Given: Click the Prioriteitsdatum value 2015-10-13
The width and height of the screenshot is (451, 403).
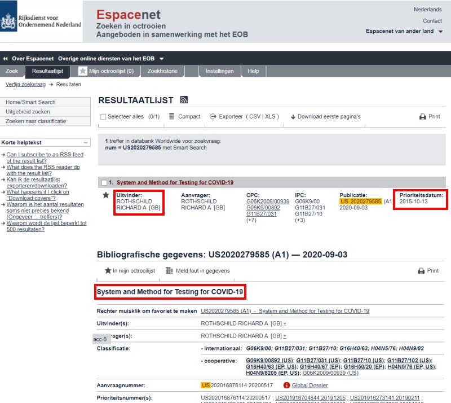Looking at the screenshot, I should pos(413,201).
